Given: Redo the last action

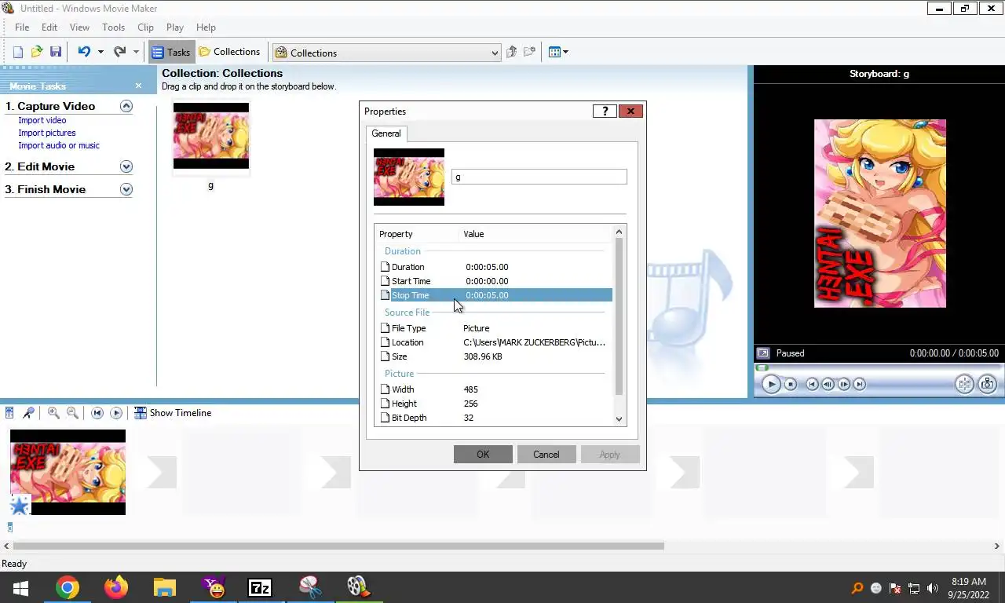Looking at the screenshot, I should coord(119,52).
